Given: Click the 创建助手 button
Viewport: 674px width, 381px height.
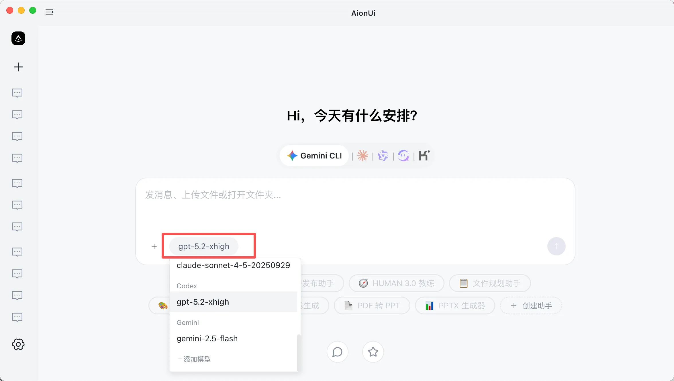Looking at the screenshot, I should (530, 305).
